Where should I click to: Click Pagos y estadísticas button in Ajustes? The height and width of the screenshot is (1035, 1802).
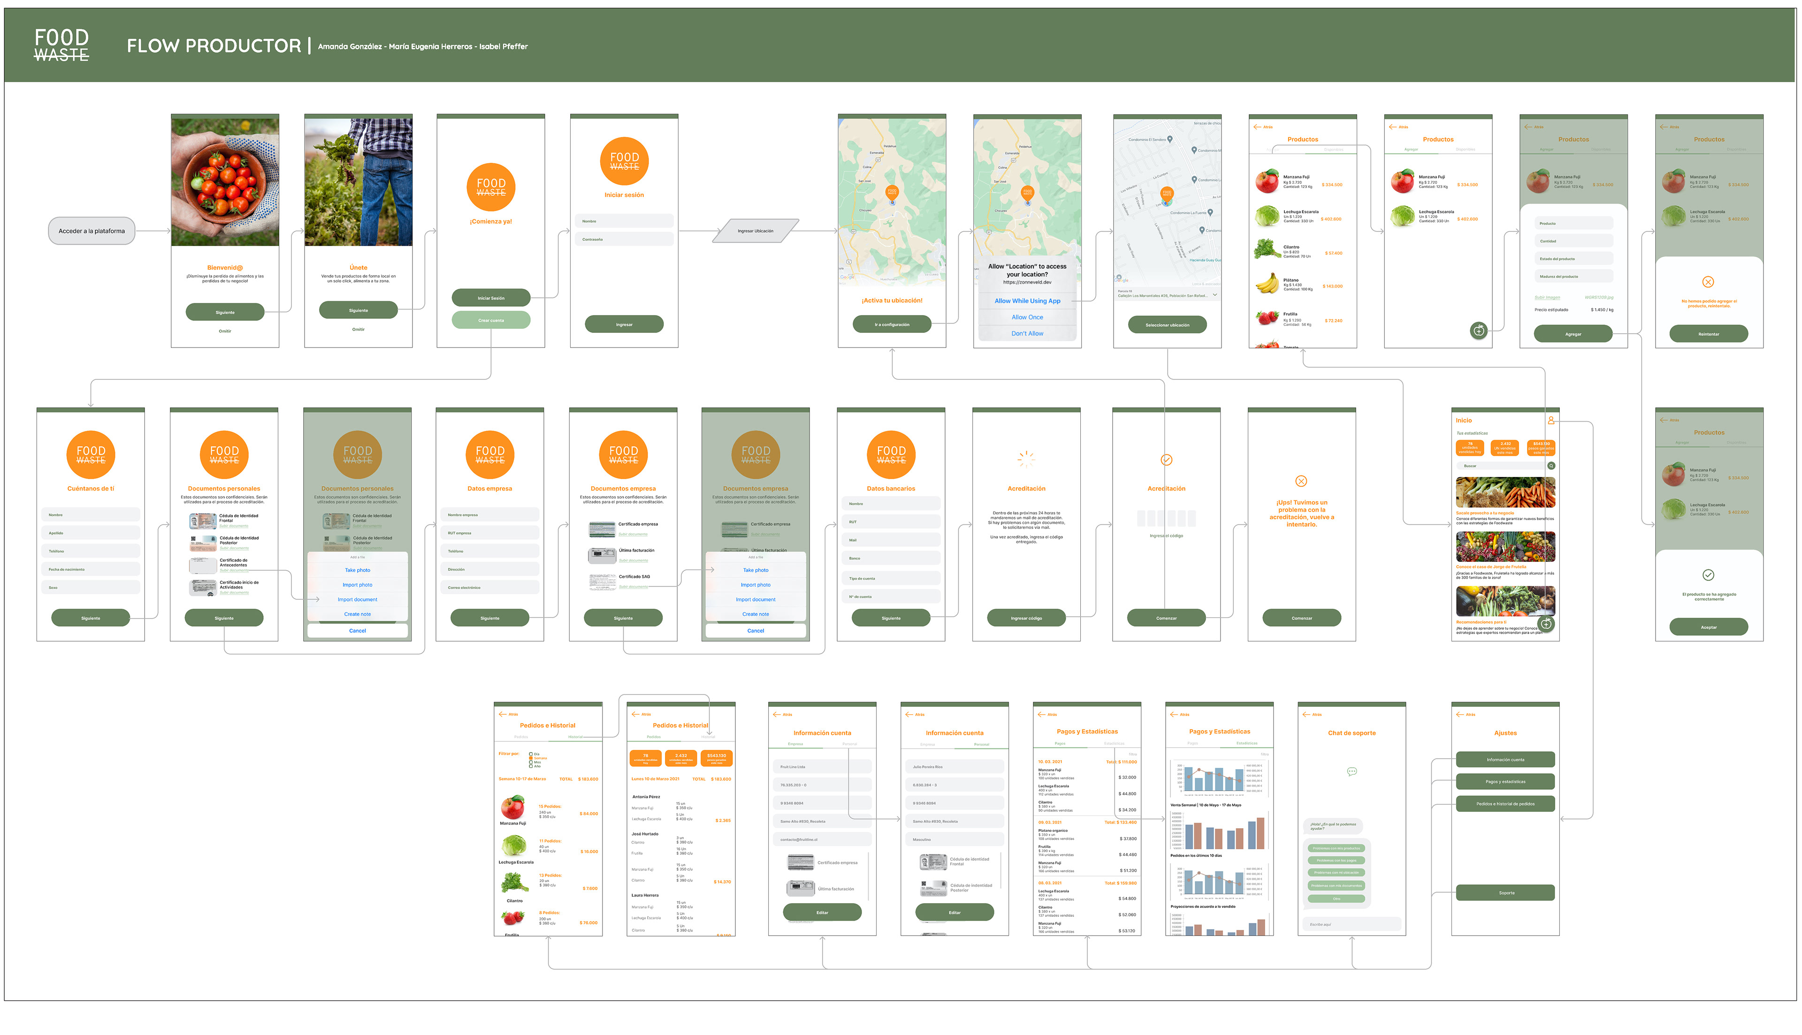(1505, 782)
